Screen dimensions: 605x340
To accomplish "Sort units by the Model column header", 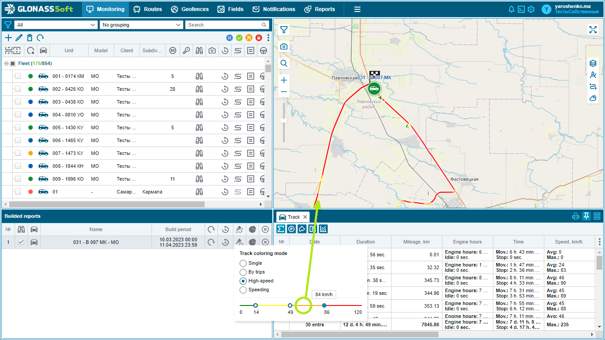I will coord(101,50).
